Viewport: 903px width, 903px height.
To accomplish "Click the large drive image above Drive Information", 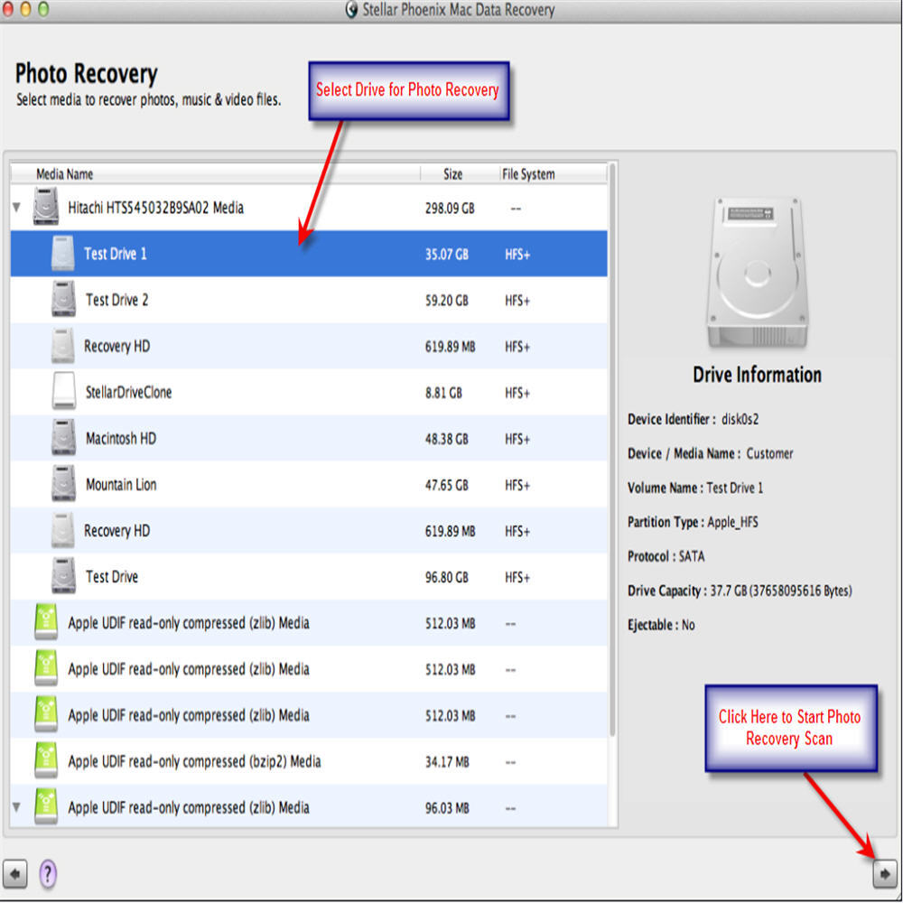I will tap(757, 273).
